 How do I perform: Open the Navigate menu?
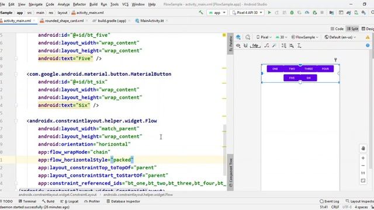pyautogui.click(x=36, y=4)
